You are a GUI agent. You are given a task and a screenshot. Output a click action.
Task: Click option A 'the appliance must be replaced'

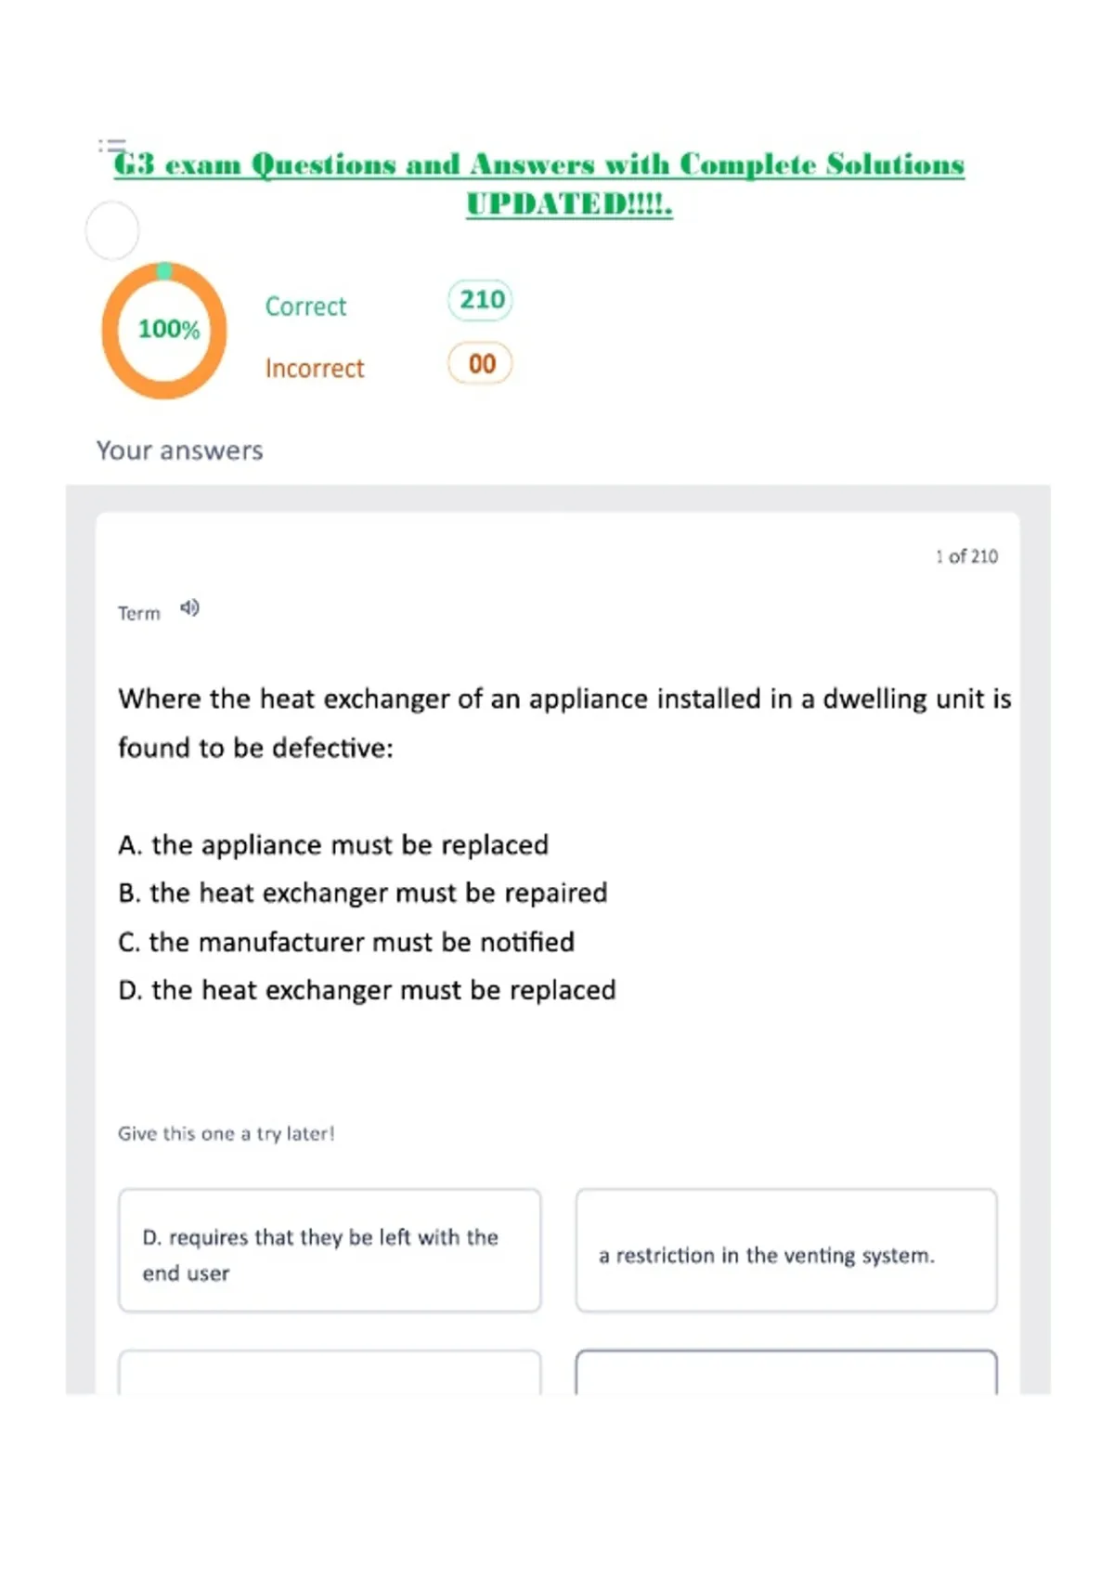tap(333, 845)
